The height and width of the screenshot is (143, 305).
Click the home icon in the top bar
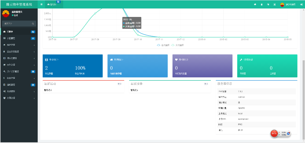(255, 4)
